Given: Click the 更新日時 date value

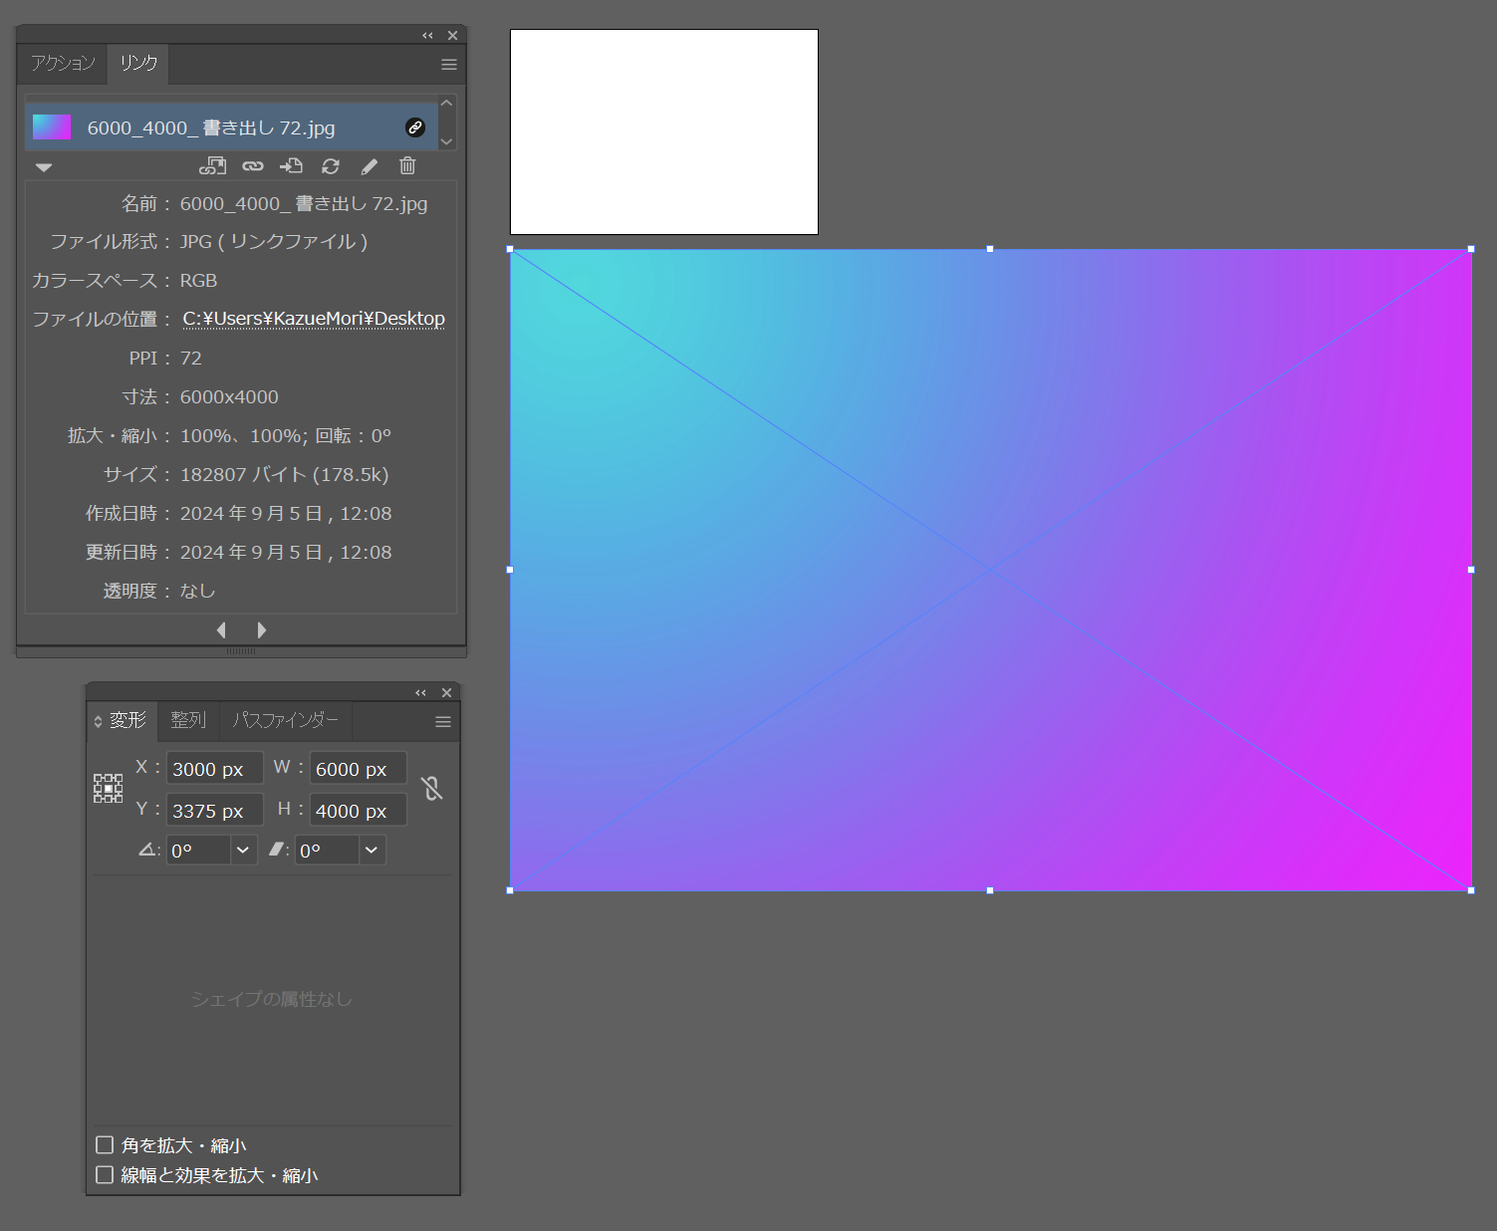Looking at the screenshot, I should [286, 553].
